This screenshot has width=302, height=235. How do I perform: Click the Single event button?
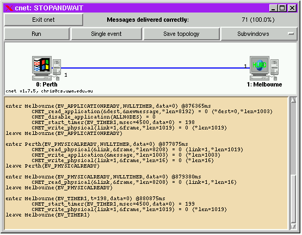(106, 34)
